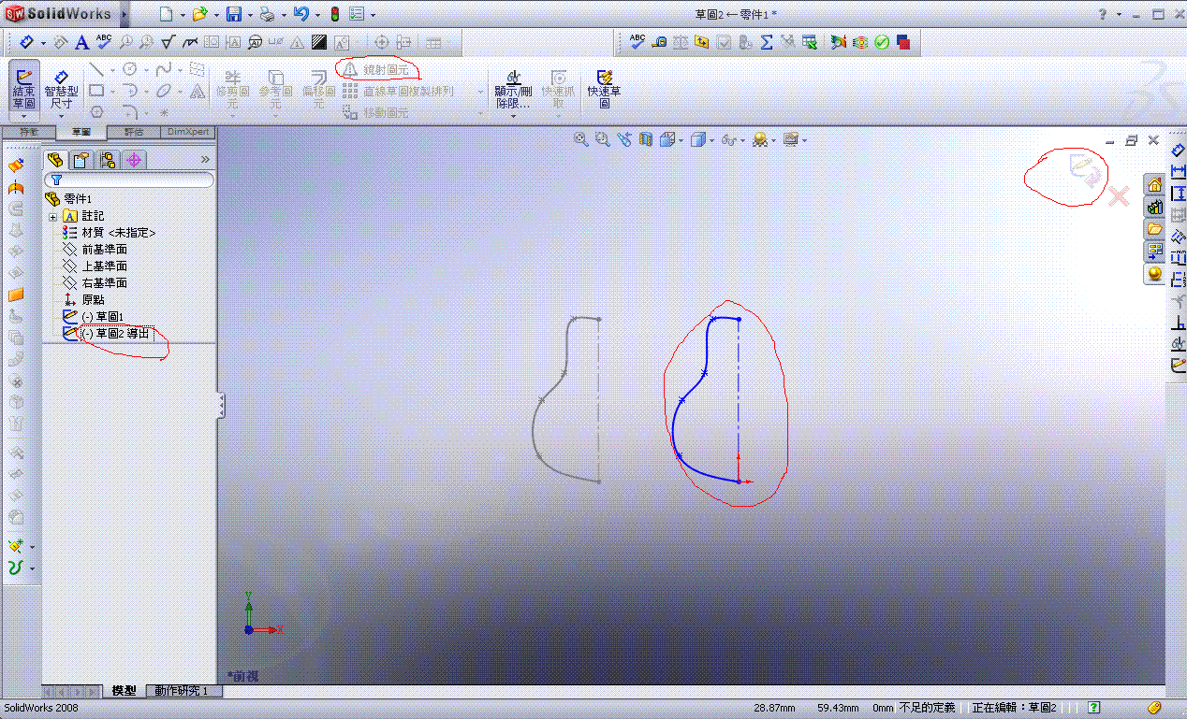Select 智慧型尺寸 Smart Dimension tool

point(61,88)
